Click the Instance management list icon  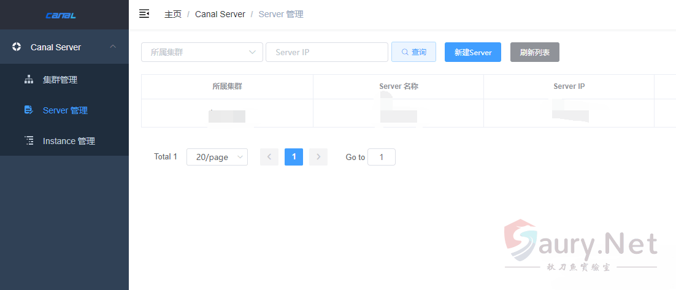coord(28,141)
